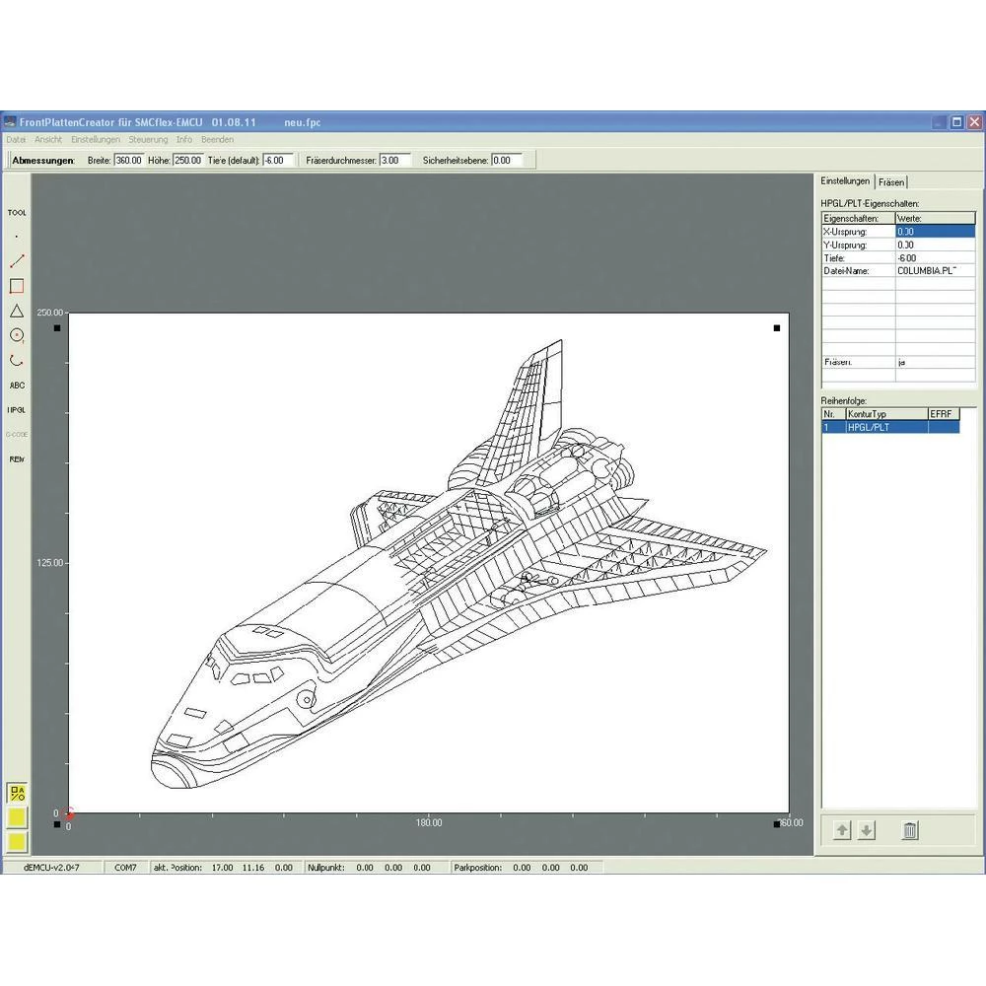This screenshot has height=986, width=986.
Task: Click the REW tool in sidebar
Action: pos(17,458)
